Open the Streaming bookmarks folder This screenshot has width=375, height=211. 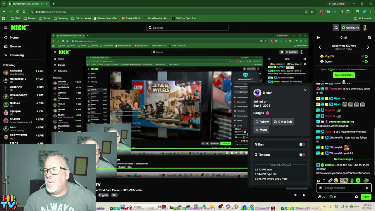(61, 18)
